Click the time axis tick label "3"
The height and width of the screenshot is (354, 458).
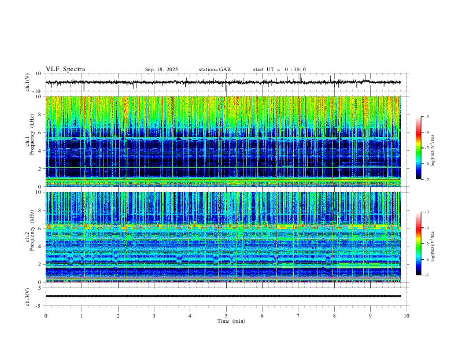[x=154, y=316]
